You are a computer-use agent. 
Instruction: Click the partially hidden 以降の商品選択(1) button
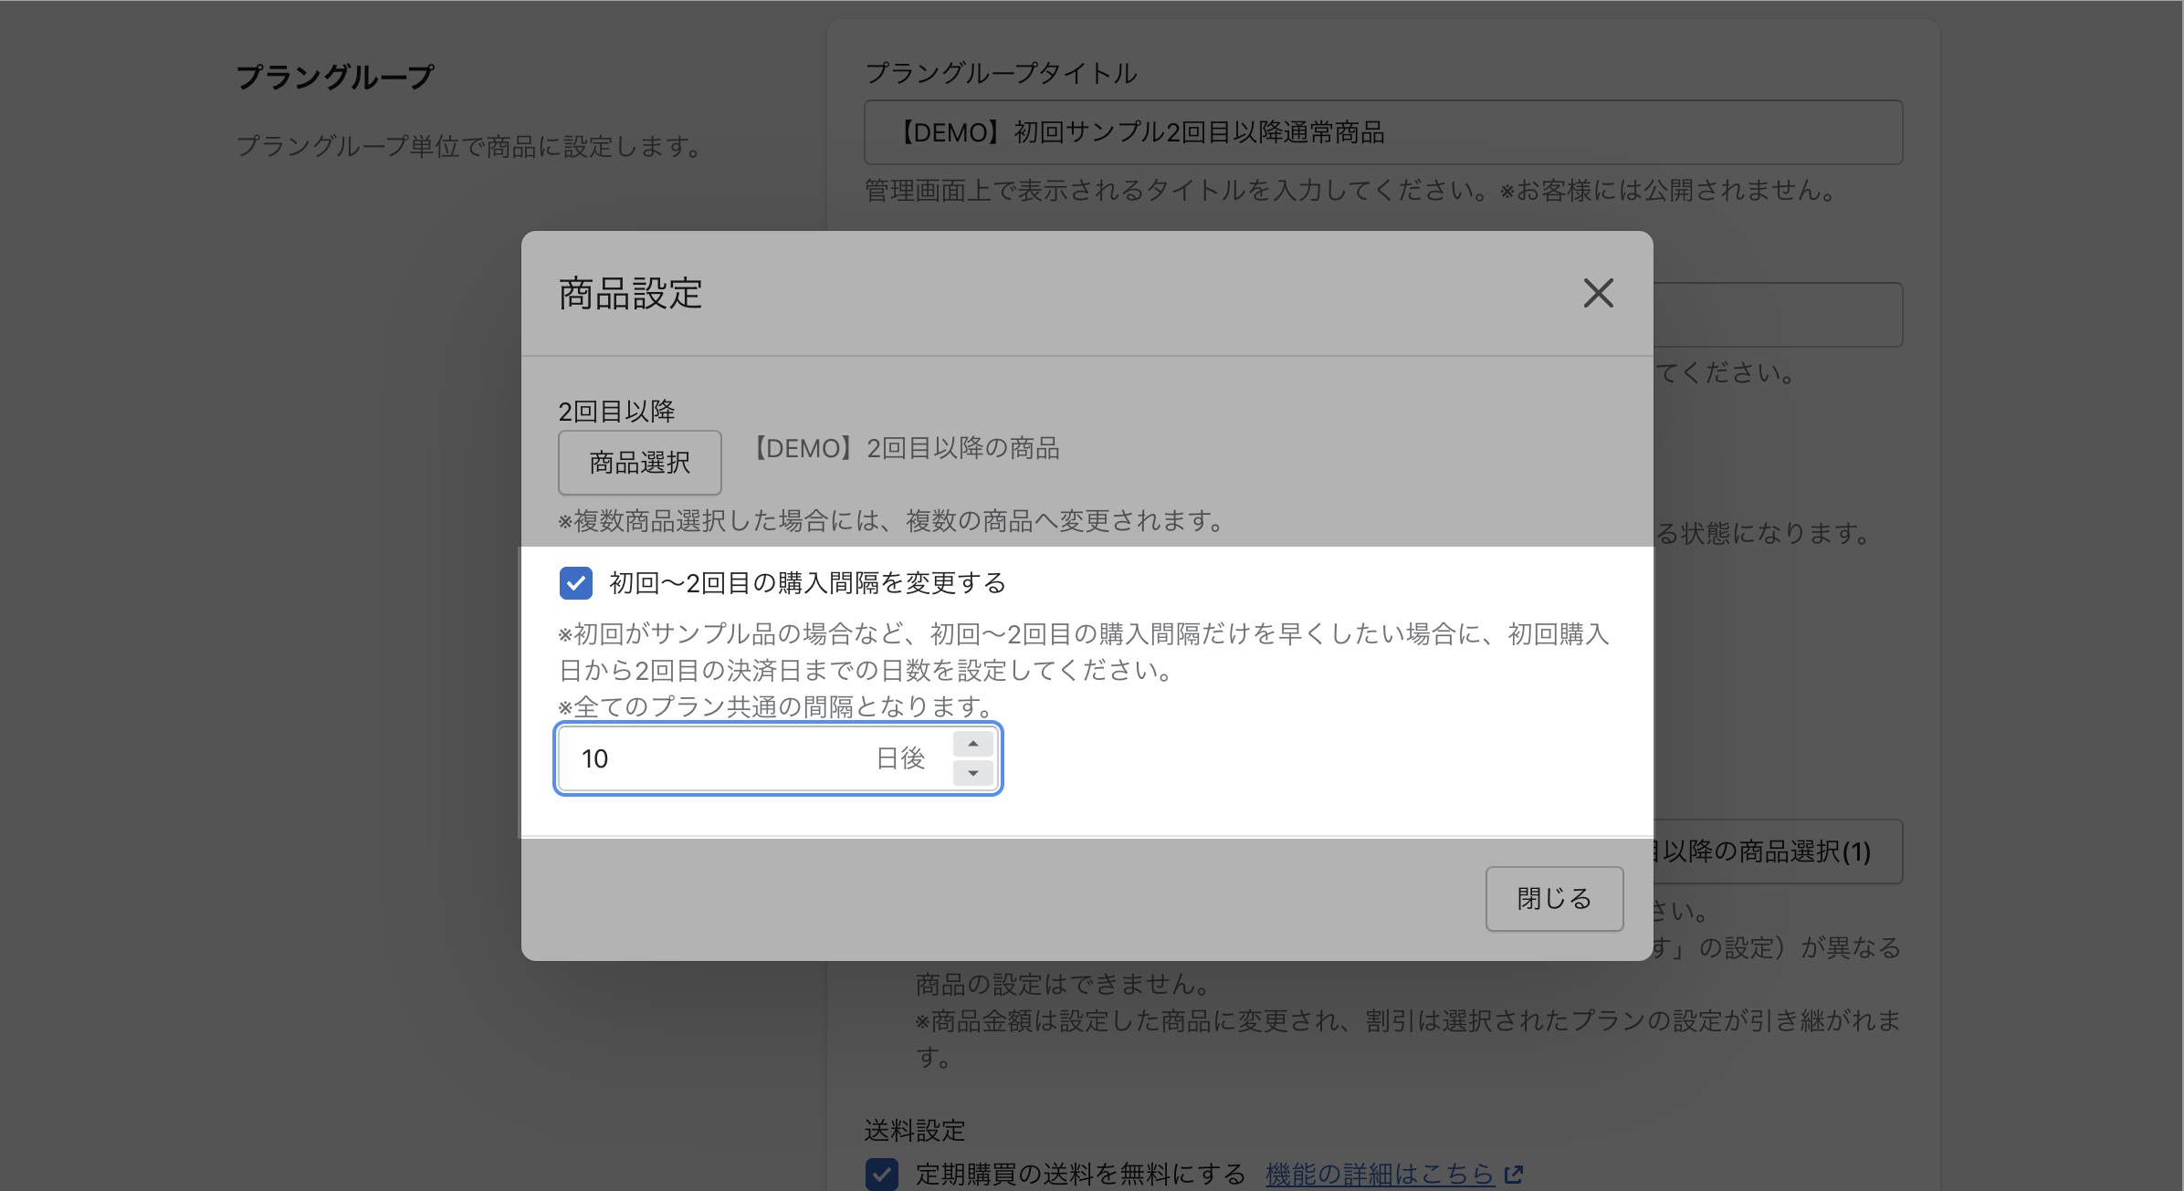click(x=1776, y=851)
